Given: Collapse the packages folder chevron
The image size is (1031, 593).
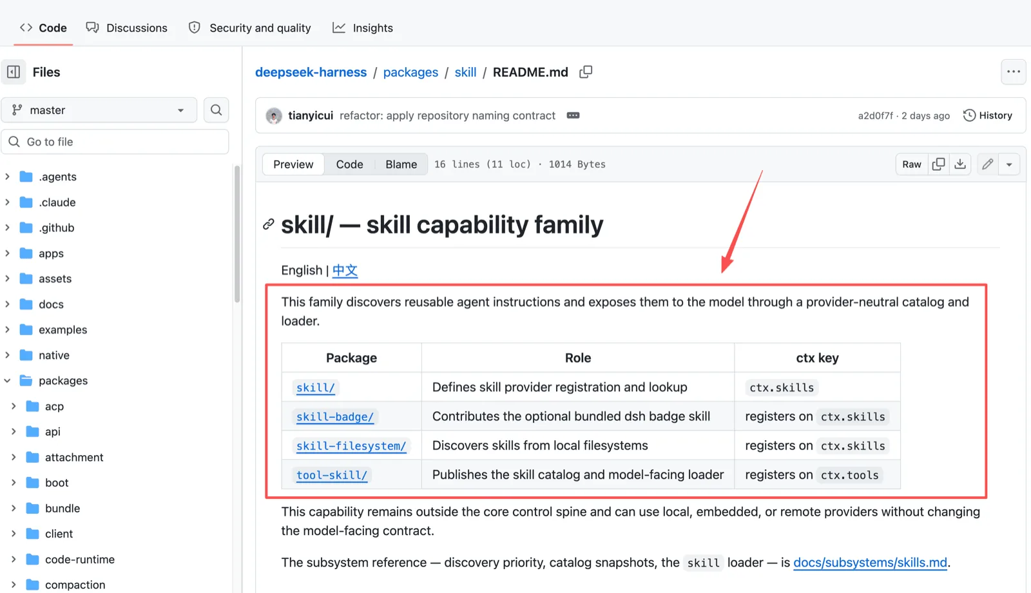Looking at the screenshot, I should [8, 381].
